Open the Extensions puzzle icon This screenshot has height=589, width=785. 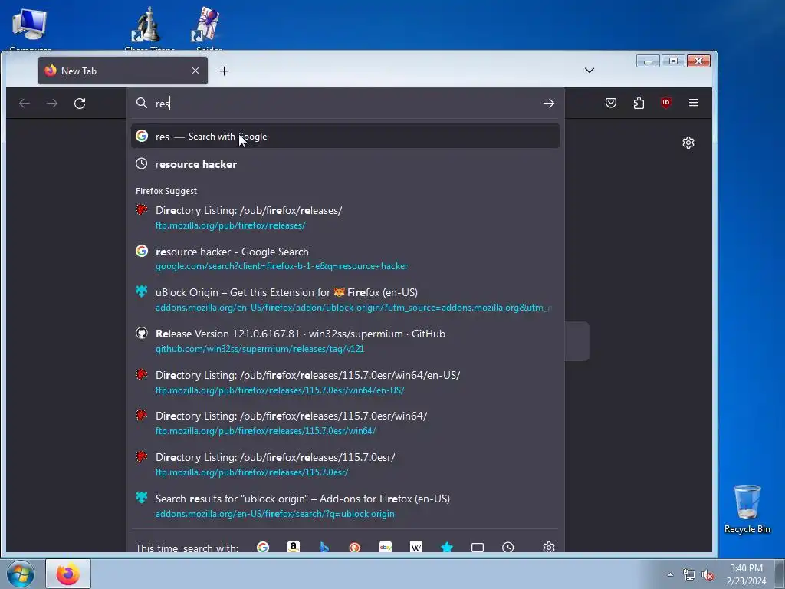point(639,103)
